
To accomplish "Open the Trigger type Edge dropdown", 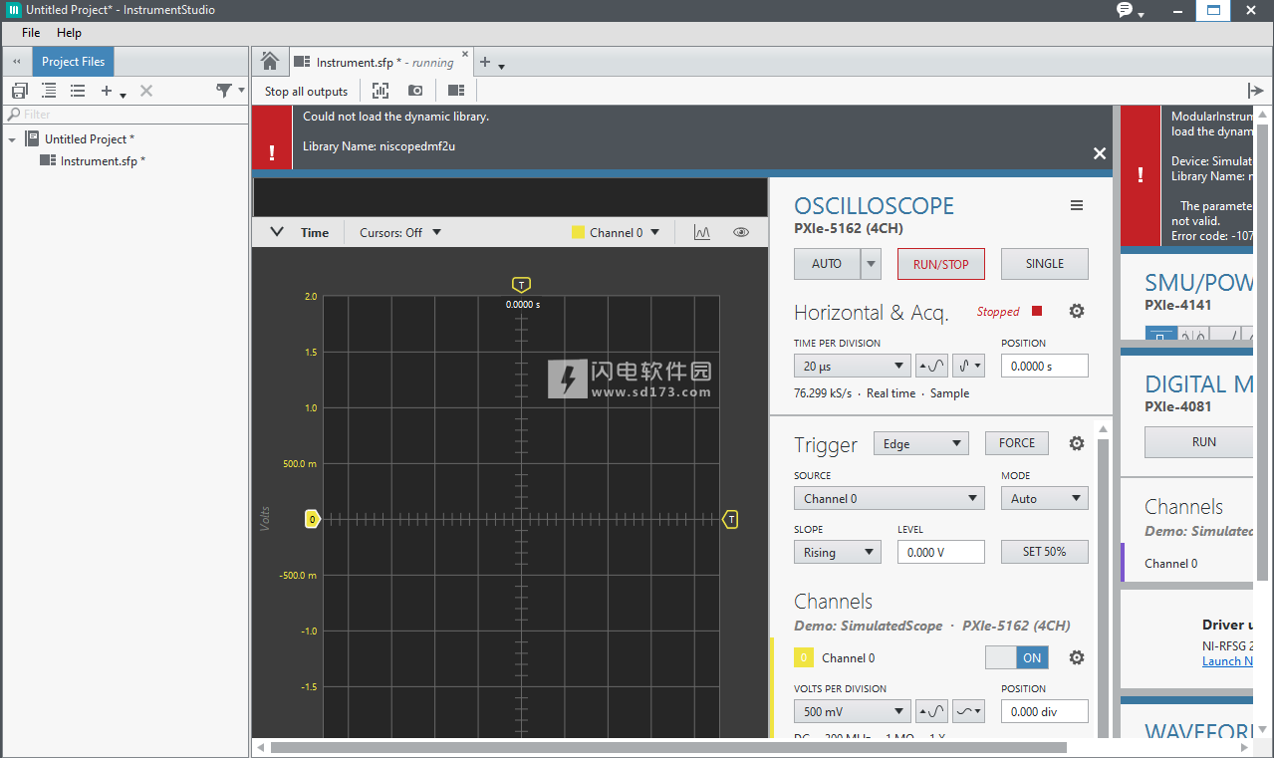I will [x=921, y=444].
